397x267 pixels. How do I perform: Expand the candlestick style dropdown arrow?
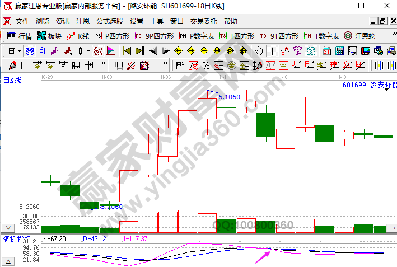click(x=88, y=51)
